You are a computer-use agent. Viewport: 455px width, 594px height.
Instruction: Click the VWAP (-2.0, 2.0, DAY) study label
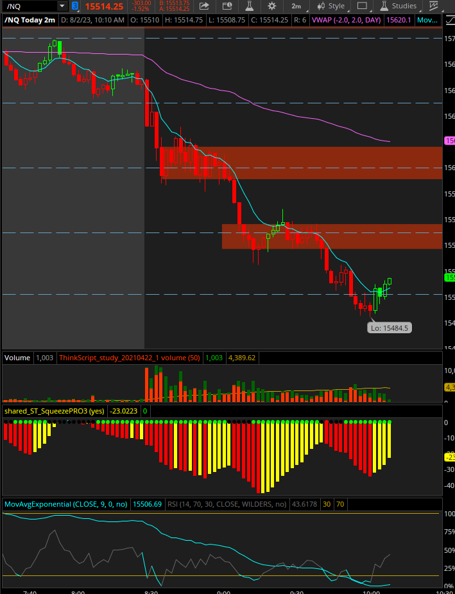[346, 20]
